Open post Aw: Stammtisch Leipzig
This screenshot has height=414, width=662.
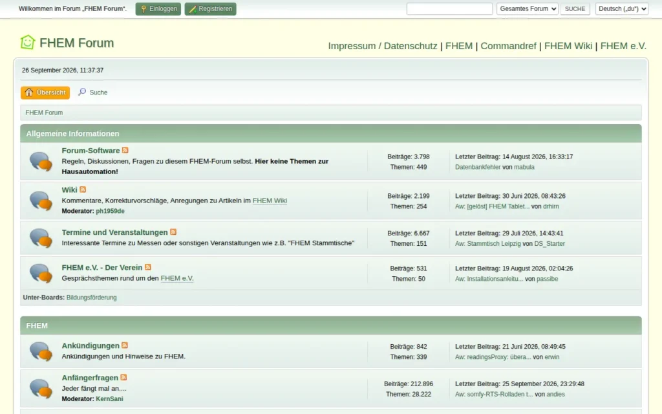pyautogui.click(x=488, y=243)
